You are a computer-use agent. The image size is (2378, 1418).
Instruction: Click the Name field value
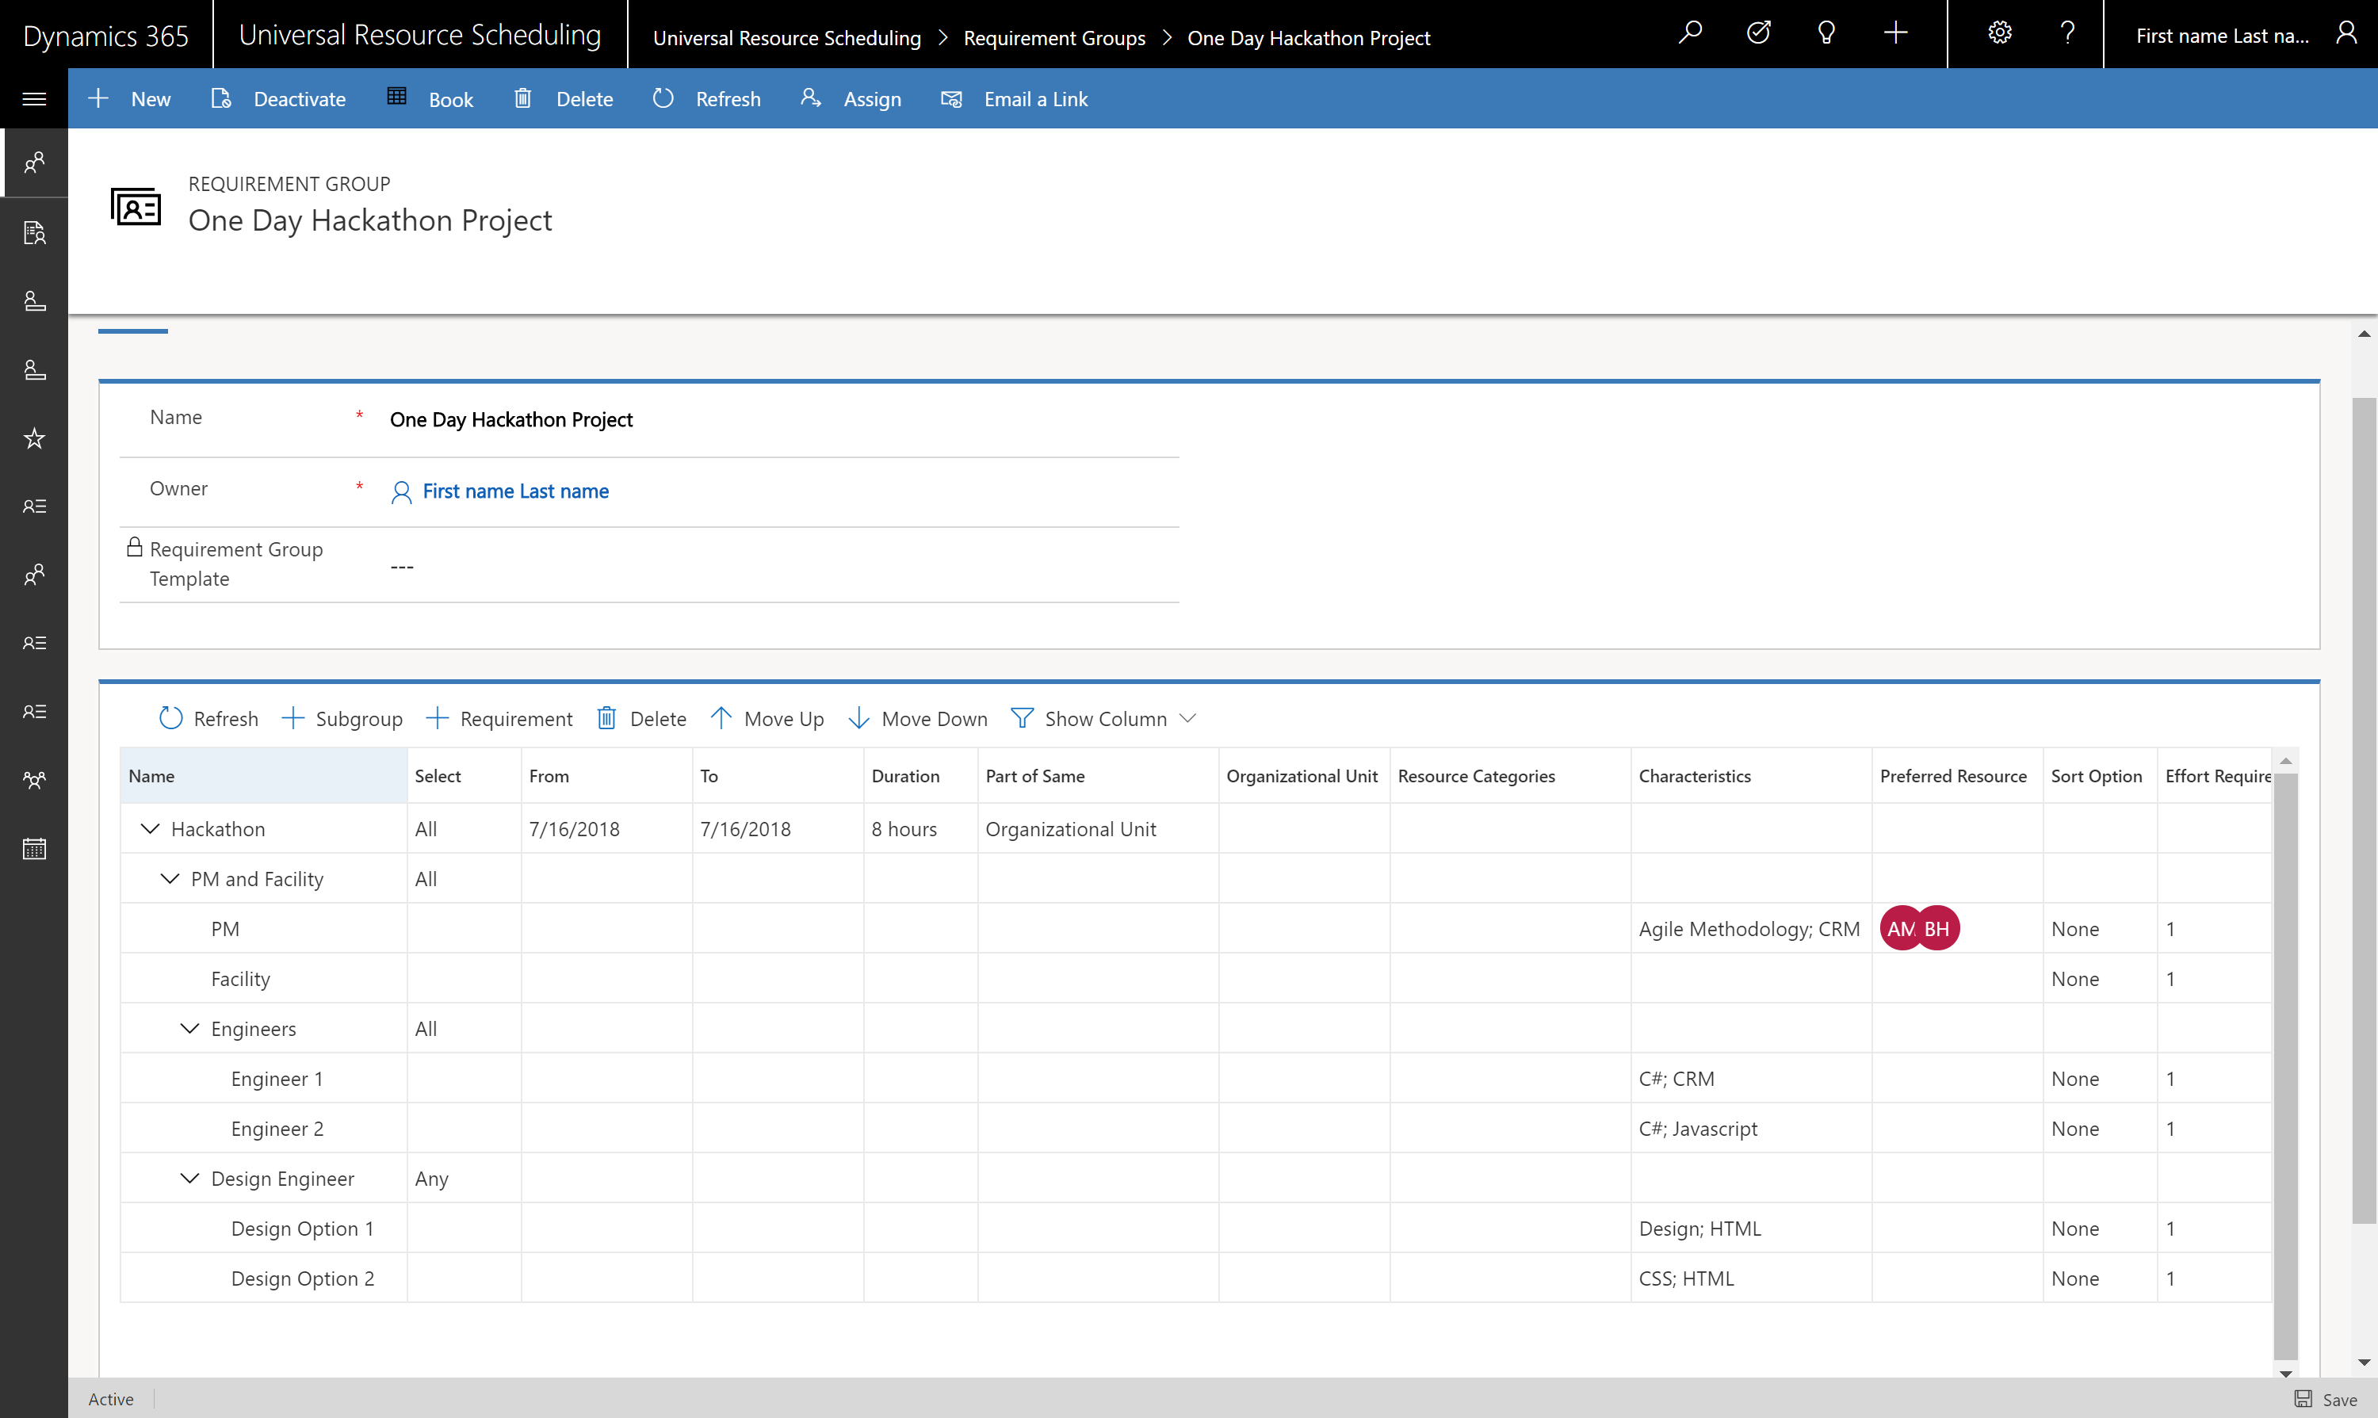click(x=511, y=419)
